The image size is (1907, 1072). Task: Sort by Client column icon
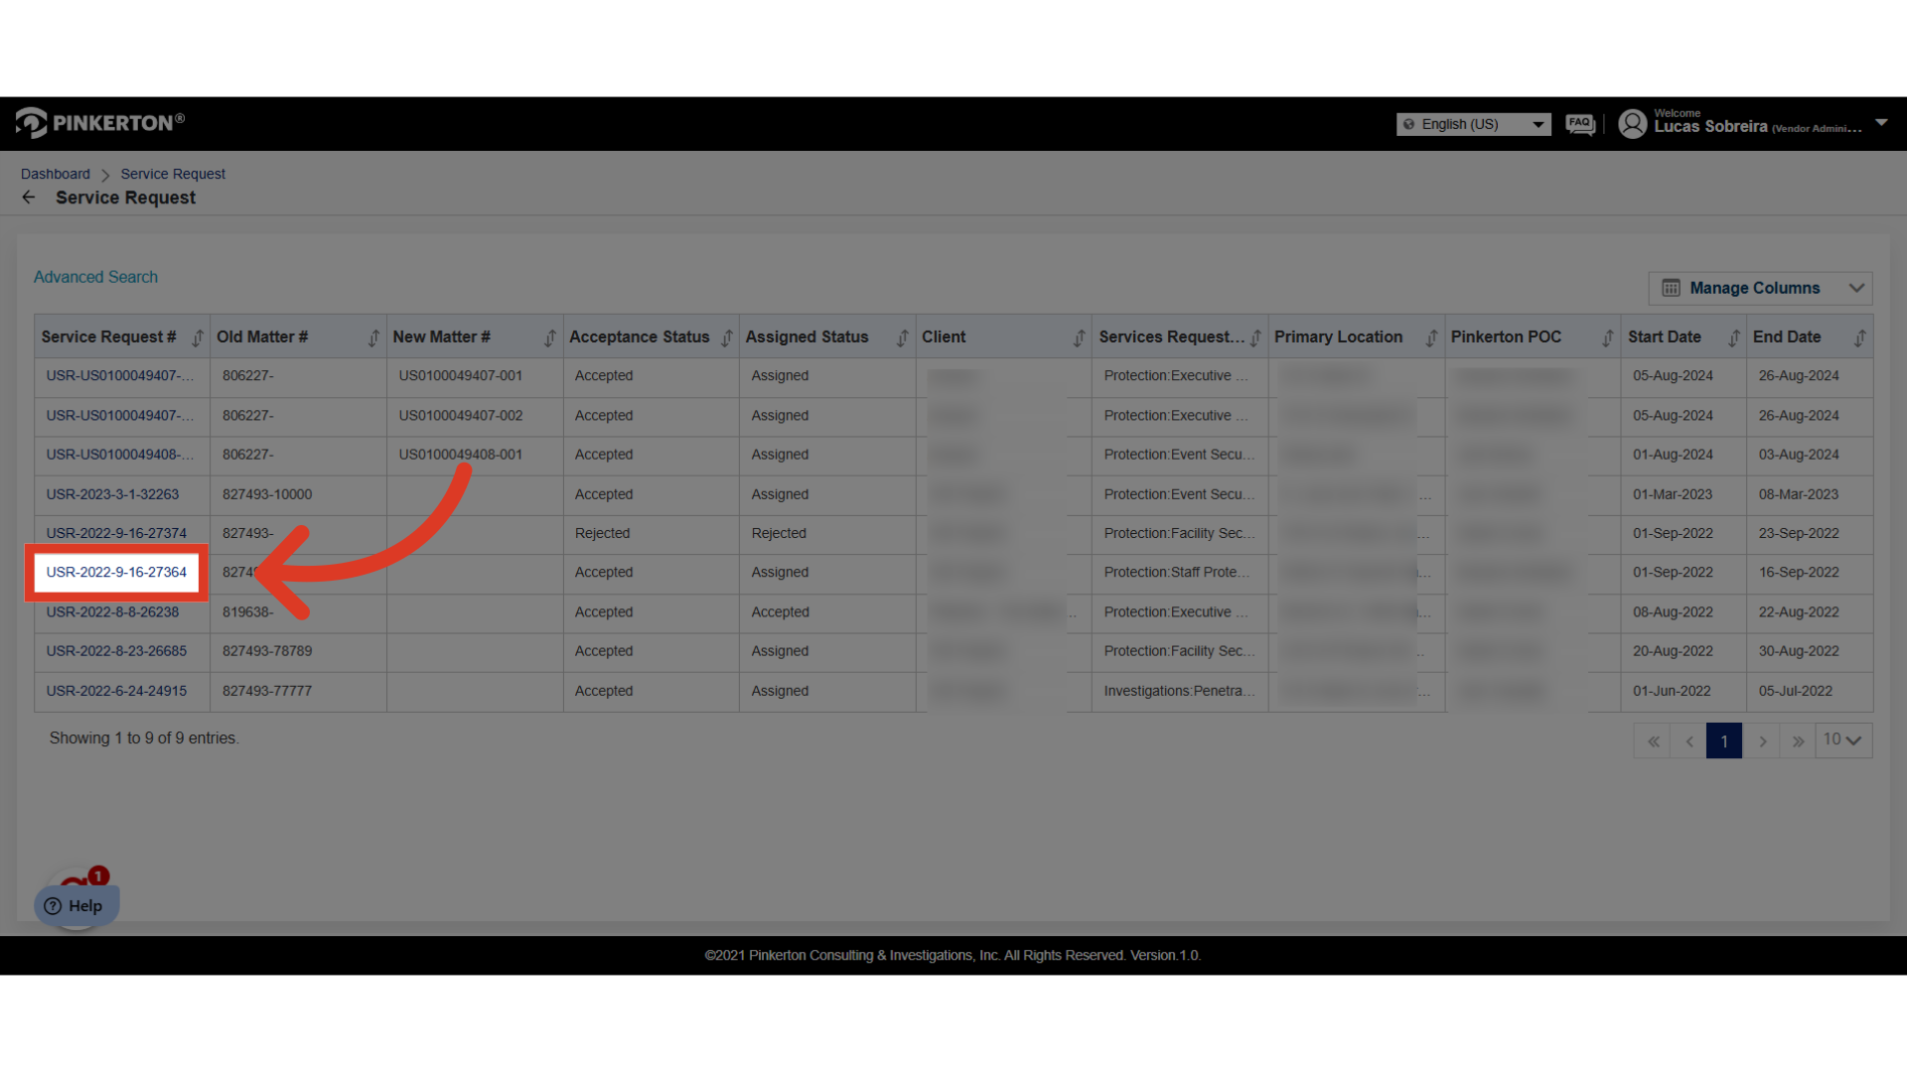pyautogui.click(x=1079, y=337)
